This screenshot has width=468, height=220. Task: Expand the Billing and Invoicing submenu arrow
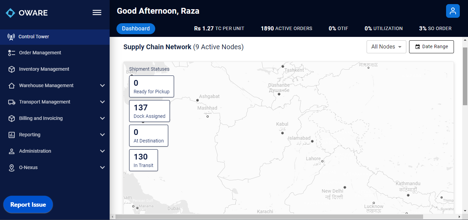[x=102, y=119]
